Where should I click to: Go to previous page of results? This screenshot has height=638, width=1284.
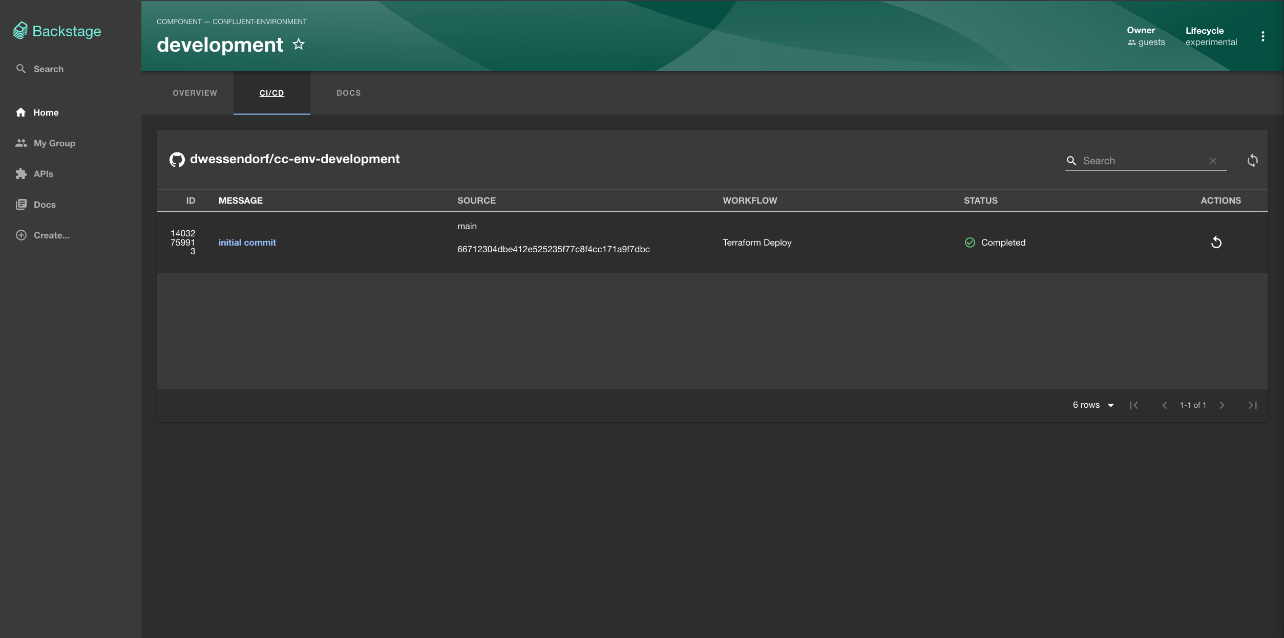pos(1165,405)
